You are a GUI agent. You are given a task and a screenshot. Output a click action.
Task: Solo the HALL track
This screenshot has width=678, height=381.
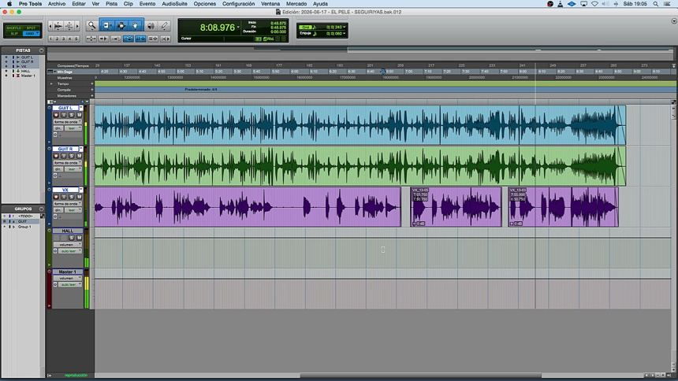(x=71, y=238)
